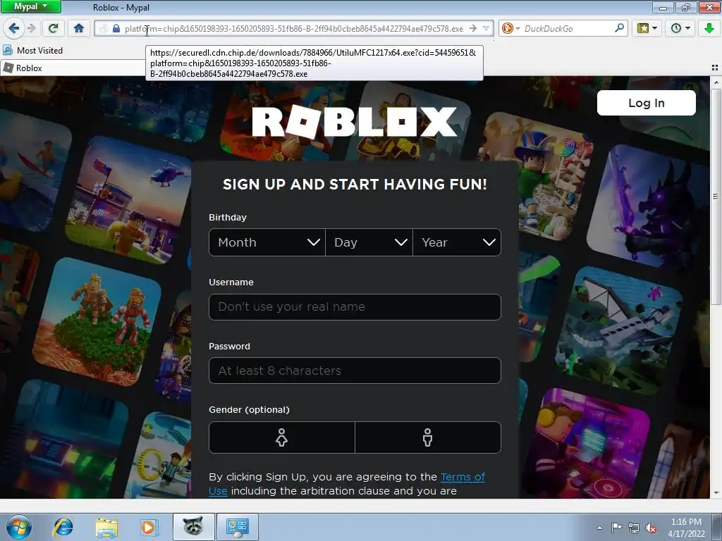This screenshot has width=722, height=541.
Task: Click the tab groups grid icon
Action: pos(714,68)
